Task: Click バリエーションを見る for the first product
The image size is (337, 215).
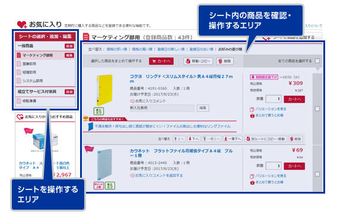Action: click(271, 109)
